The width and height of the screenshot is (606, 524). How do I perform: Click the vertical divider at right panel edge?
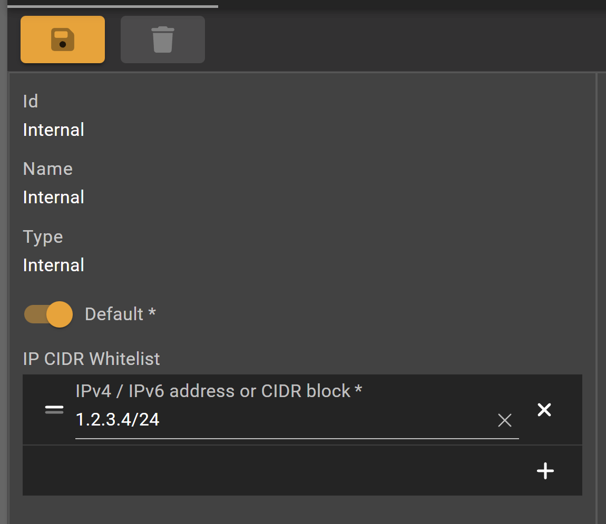[x=597, y=295]
